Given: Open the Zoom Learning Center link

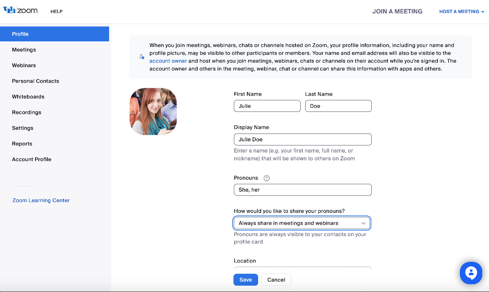Looking at the screenshot, I should point(41,200).
